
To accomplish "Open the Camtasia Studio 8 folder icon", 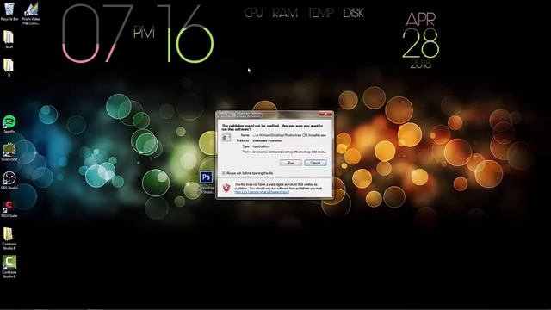I will [x=9, y=239].
